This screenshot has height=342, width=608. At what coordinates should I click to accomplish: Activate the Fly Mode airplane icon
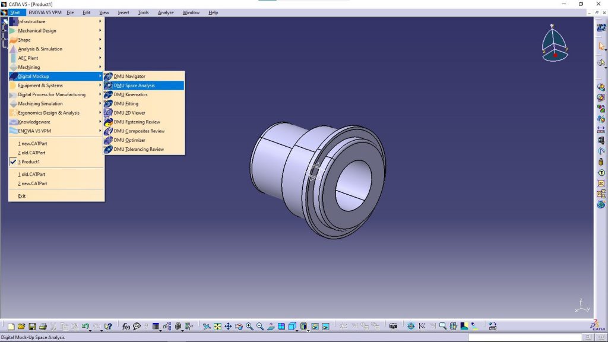[207, 327]
